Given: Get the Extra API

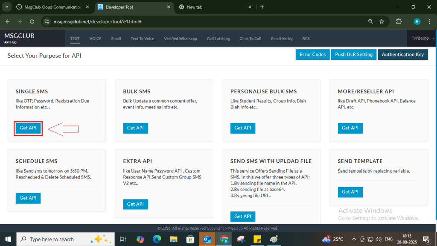Looking at the screenshot, I should click(x=135, y=204).
